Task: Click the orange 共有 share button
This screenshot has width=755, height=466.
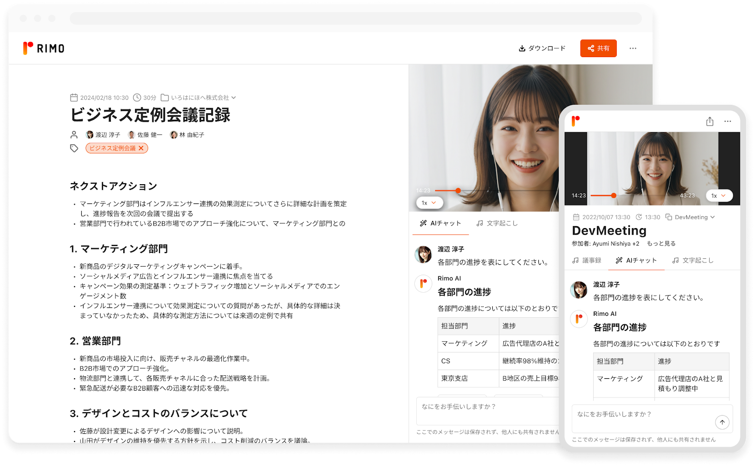Action: (598, 48)
